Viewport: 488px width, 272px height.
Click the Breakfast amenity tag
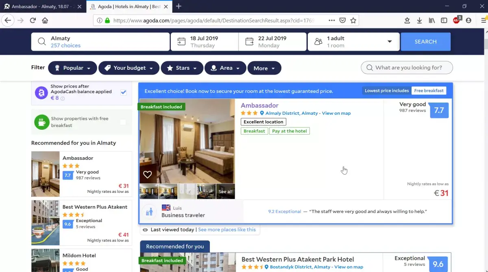point(254,131)
